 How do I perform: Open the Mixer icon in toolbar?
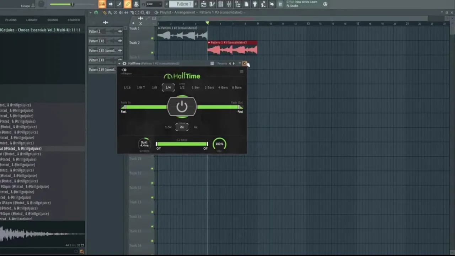(x=229, y=4)
